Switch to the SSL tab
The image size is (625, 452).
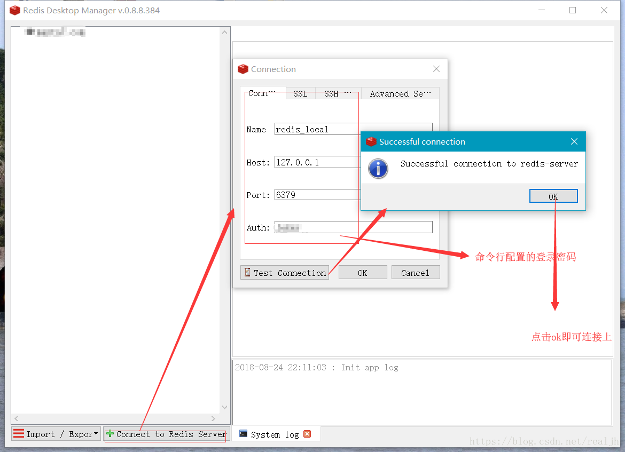click(301, 93)
